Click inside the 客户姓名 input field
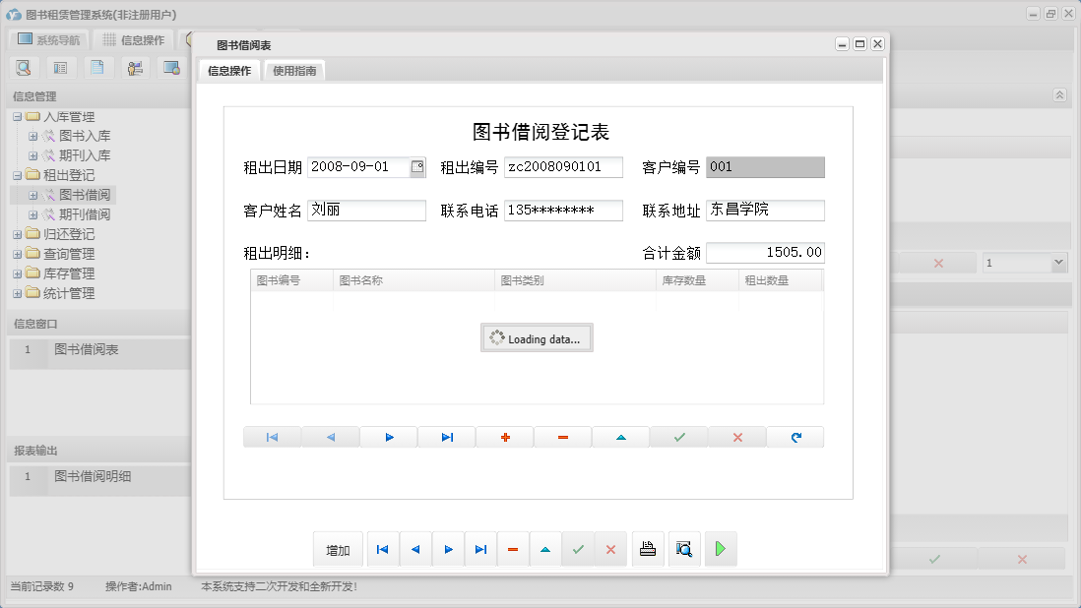 (x=366, y=210)
